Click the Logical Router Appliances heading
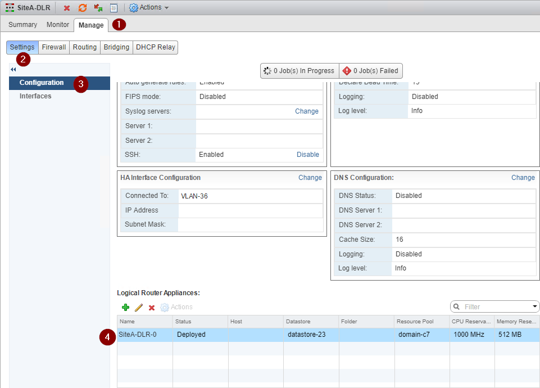Viewport: 540px width, 388px height. [x=158, y=293]
